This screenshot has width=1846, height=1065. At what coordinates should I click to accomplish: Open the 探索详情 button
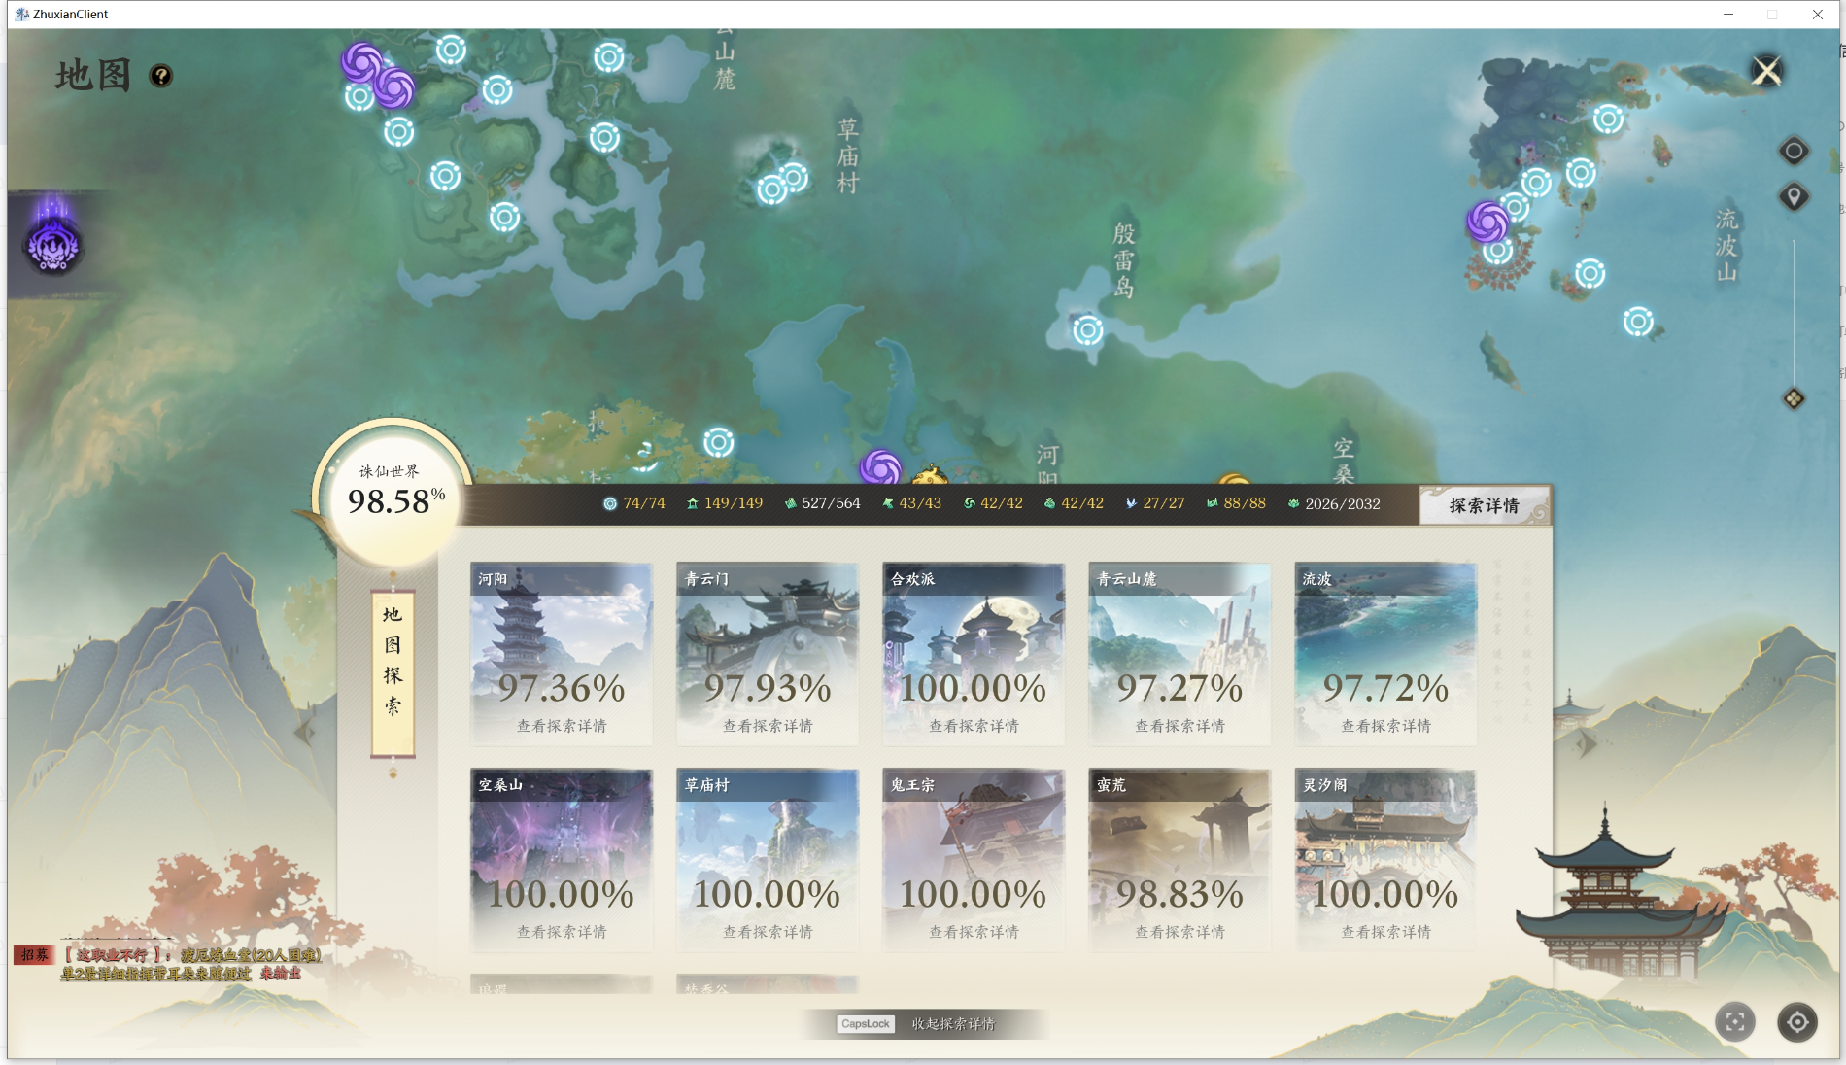click(x=1484, y=505)
